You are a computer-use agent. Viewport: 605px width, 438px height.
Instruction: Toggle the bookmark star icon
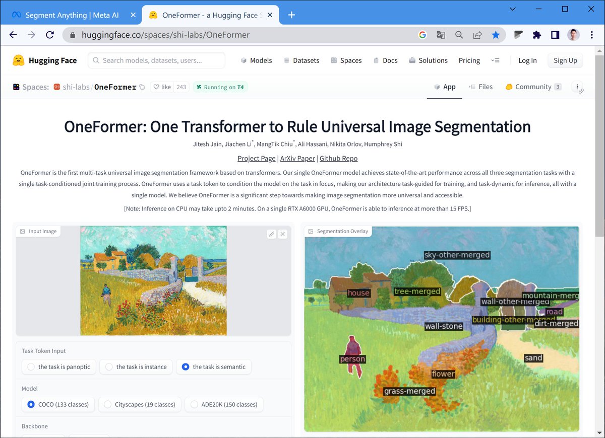point(496,35)
